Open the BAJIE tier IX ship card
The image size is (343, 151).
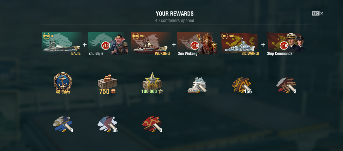(61, 44)
